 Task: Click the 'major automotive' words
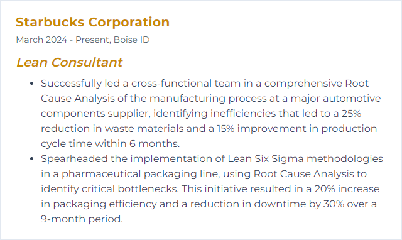pyautogui.click(x=335, y=99)
